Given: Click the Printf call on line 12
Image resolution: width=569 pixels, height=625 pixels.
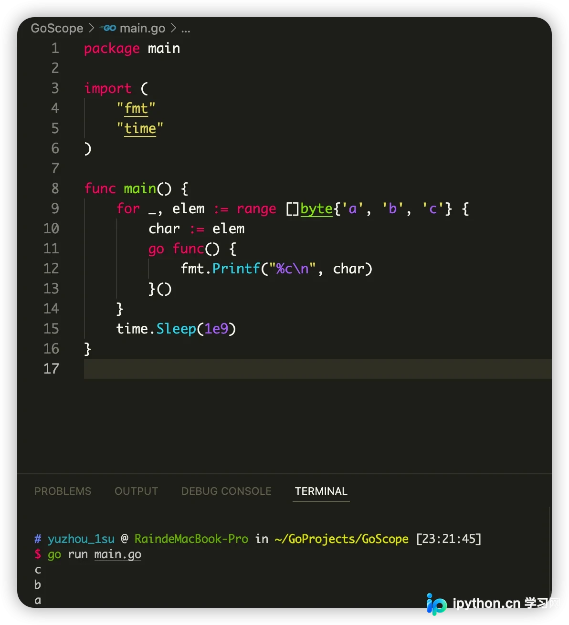Looking at the screenshot, I should pyautogui.click(x=236, y=269).
